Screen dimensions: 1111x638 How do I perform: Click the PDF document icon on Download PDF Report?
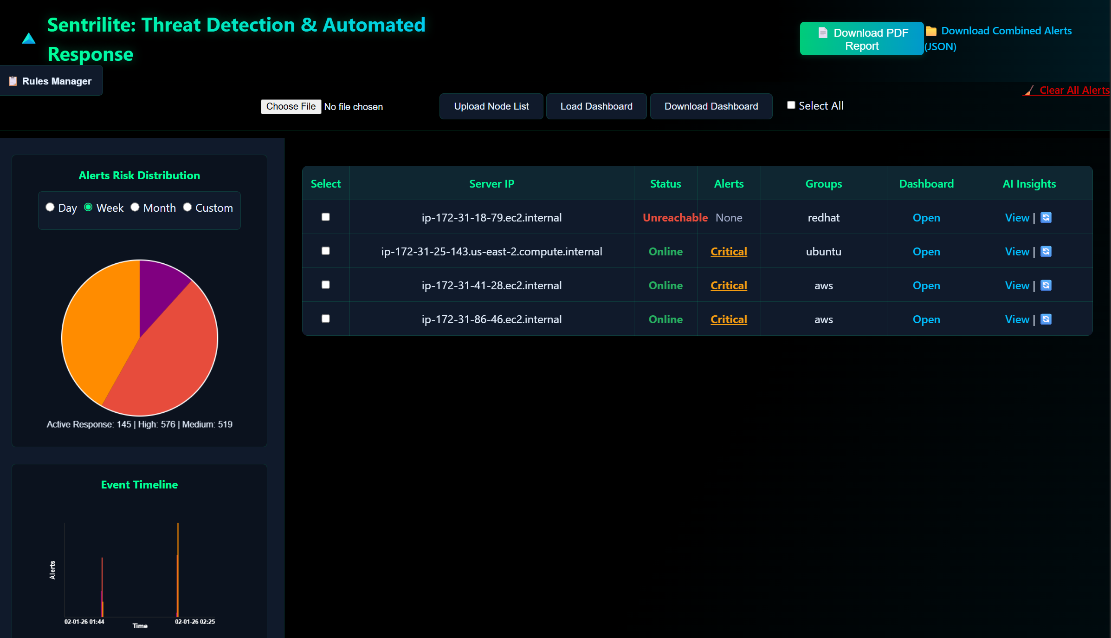click(x=823, y=33)
